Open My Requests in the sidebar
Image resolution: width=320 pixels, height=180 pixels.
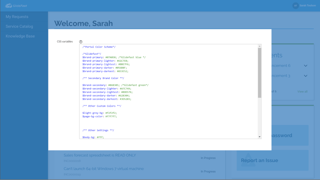[17, 17]
